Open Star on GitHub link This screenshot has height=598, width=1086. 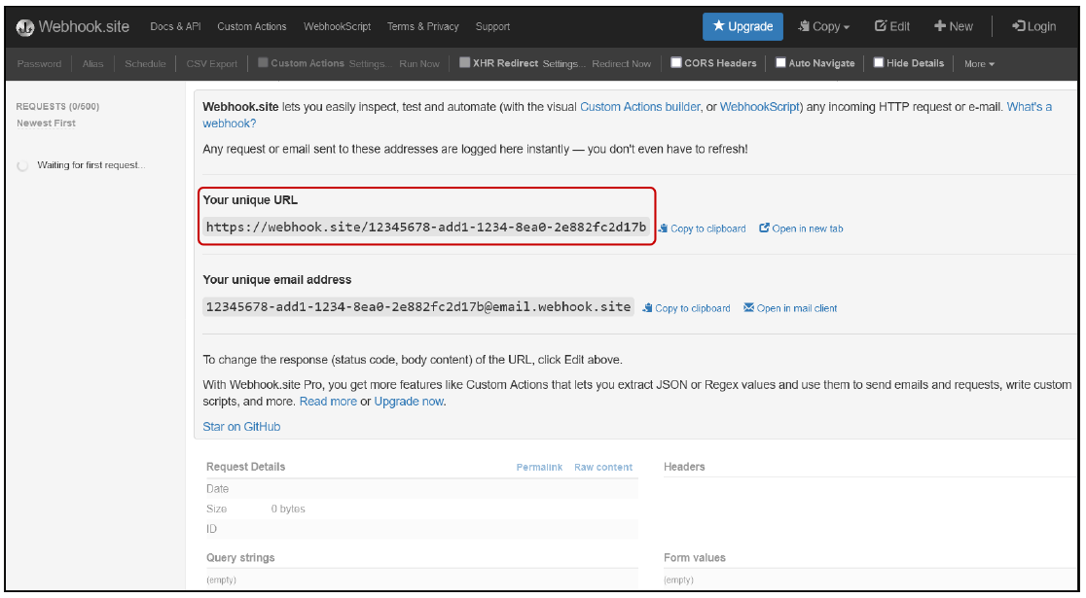pyautogui.click(x=241, y=426)
